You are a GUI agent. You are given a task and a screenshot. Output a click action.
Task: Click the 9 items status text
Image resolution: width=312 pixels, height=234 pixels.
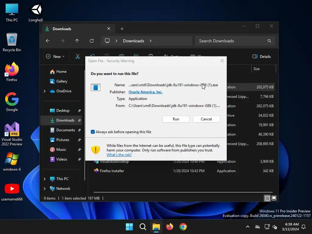tap(50, 198)
